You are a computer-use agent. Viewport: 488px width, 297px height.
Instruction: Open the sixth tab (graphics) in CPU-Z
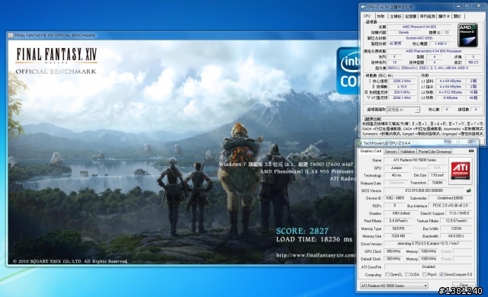444,17
